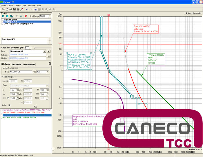Select the Fuse HV 20000V label box

pos(146,29)
